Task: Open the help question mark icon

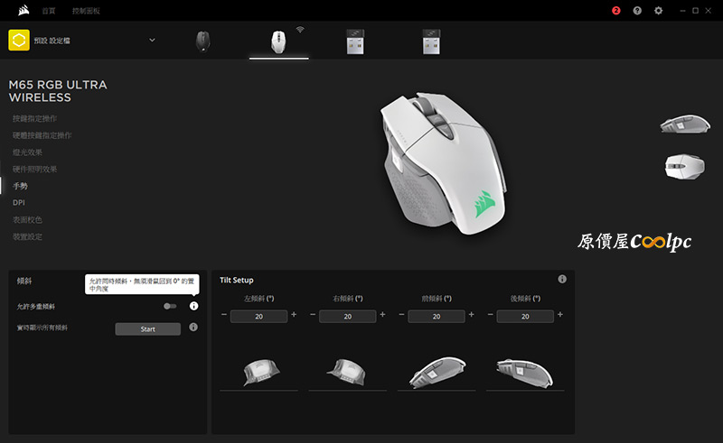Action: [x=637, y=11]
